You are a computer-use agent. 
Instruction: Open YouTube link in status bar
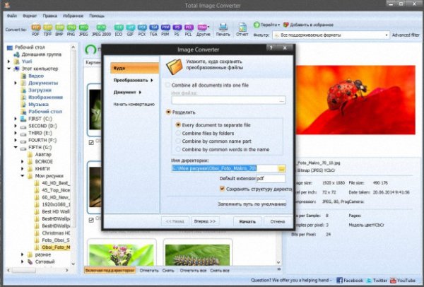pos(402,280)
